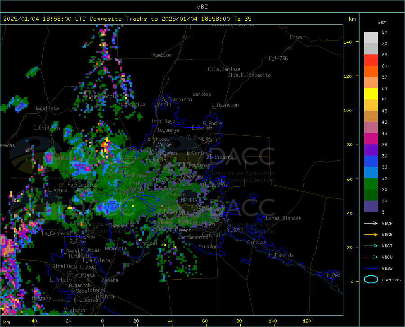Click the 'km' label at bottom left
This screenshot has width=405, height=327.
[6, 322]
